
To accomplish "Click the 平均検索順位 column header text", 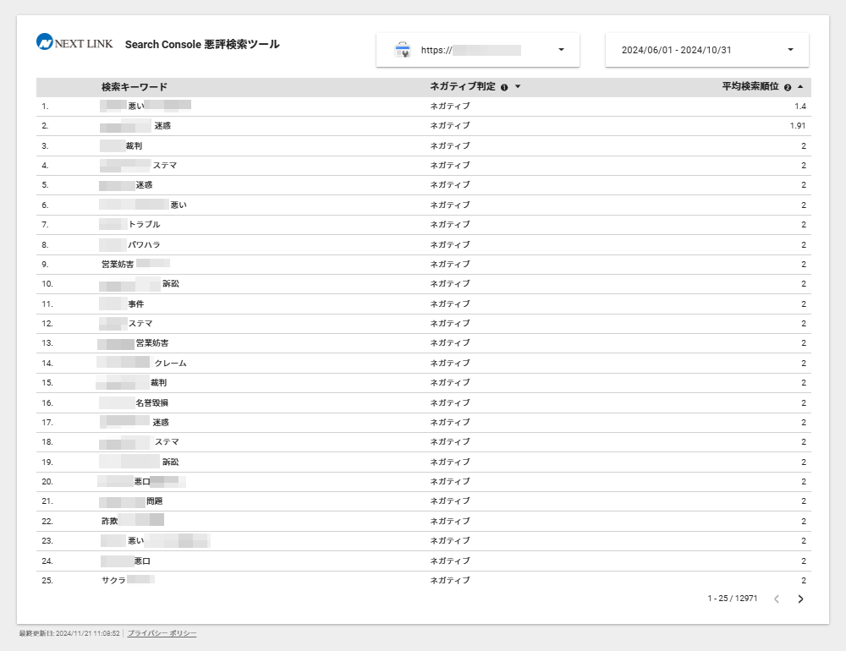I will [750, 87].
